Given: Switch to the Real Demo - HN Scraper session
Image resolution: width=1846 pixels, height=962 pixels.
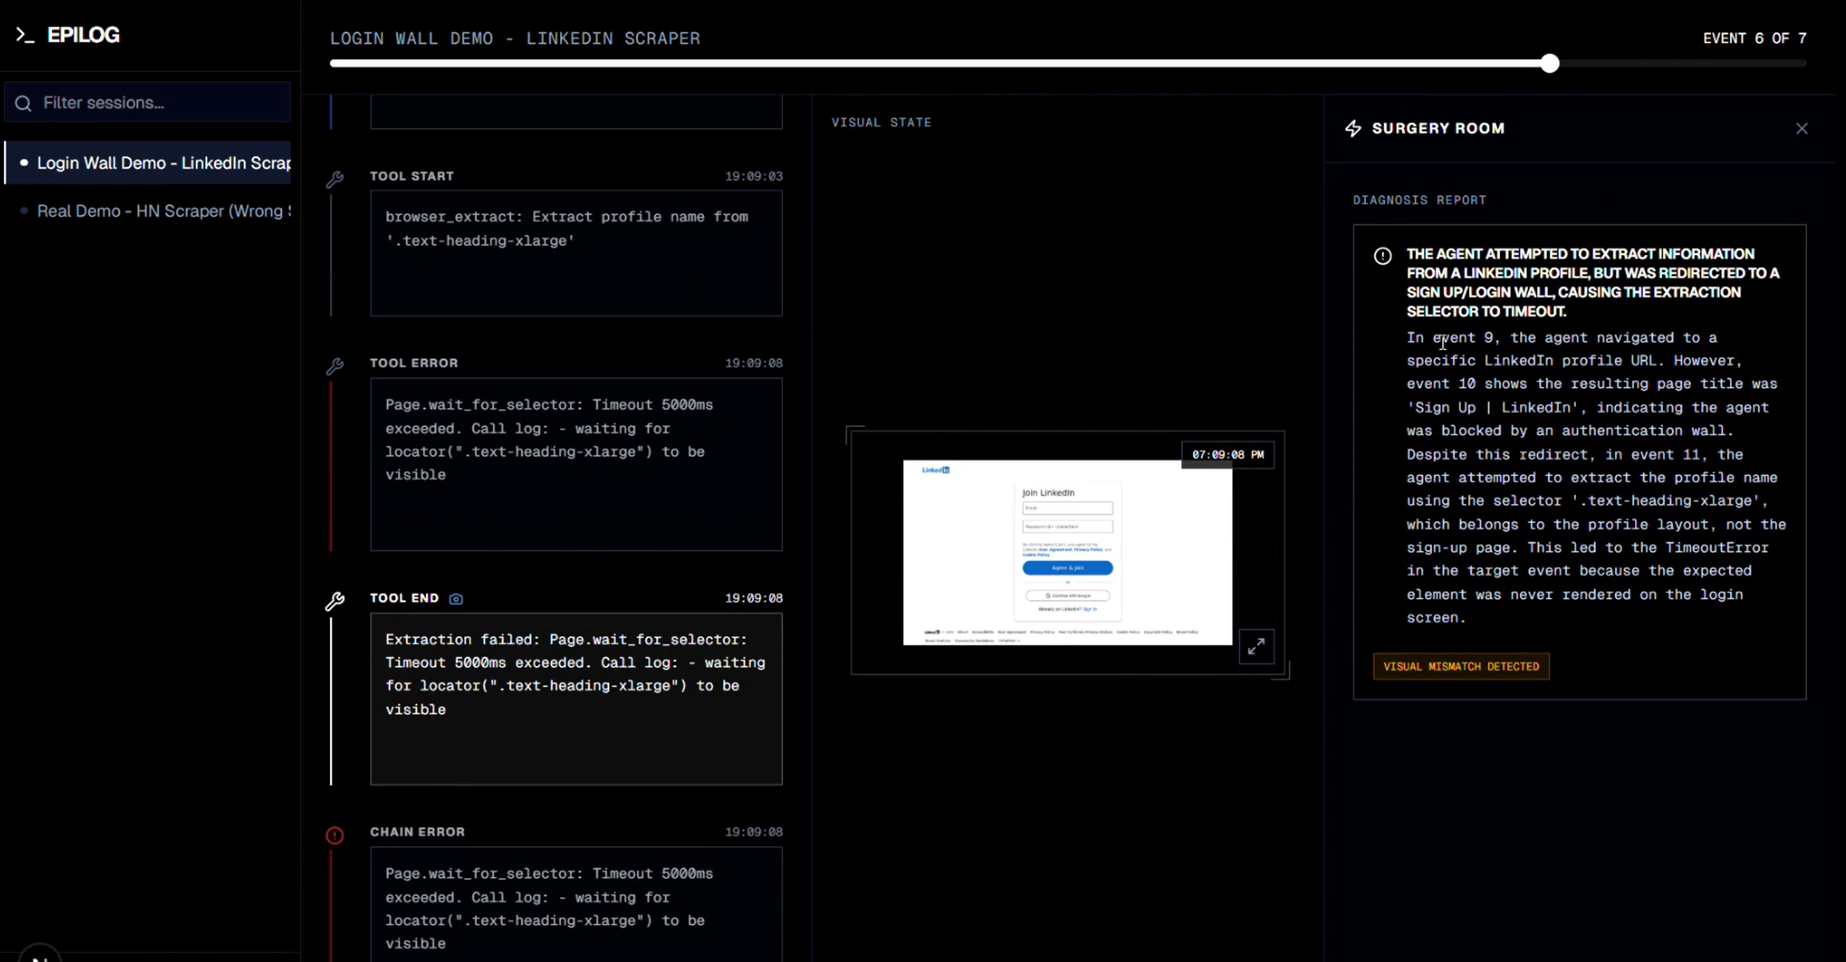Looking at the screenshot, I should (163, 211).
